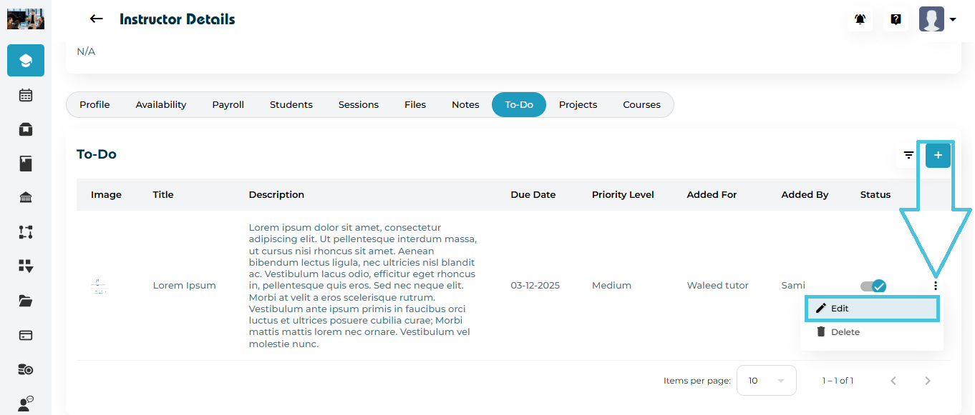Image resolution: width=975 pixels, height=415 pixels.
Task: Click the Lorem Ipsum to-do image thumbnail
Action: coord(100,286)
